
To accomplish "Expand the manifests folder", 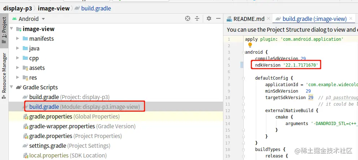I will (x=18, y=39).
